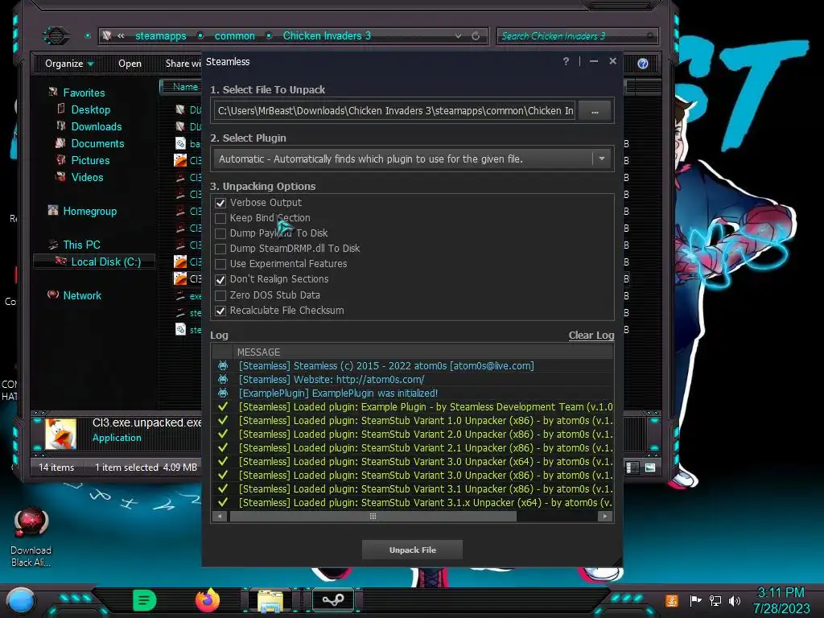
Task: Uncheck Don't Realign Sections
Action: click(x=220, y=279)
